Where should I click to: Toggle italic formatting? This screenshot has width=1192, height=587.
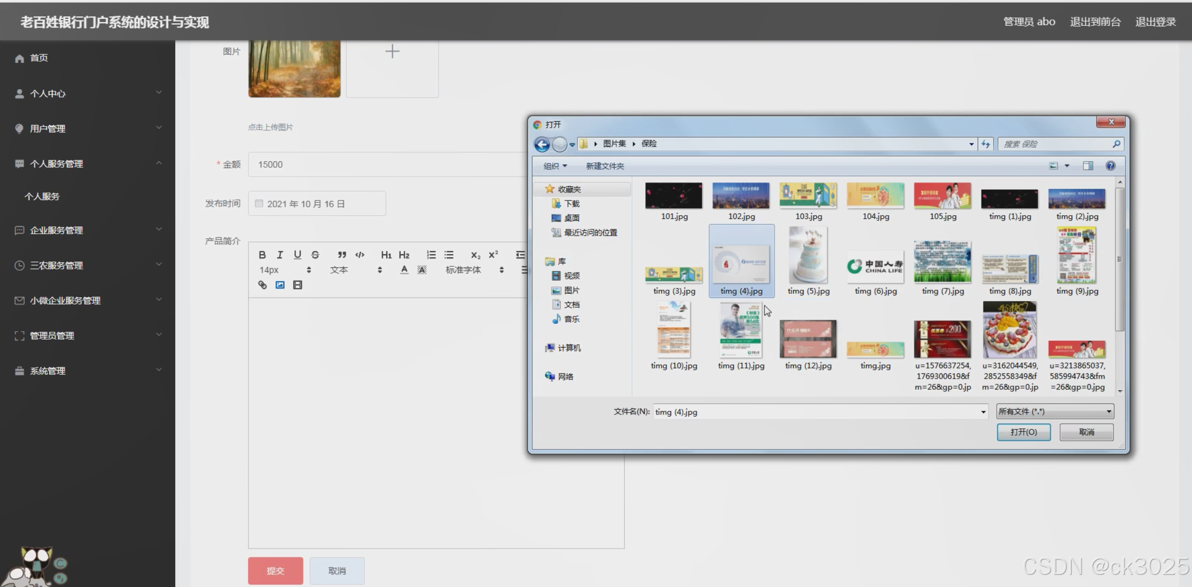(x=280, y=255)
